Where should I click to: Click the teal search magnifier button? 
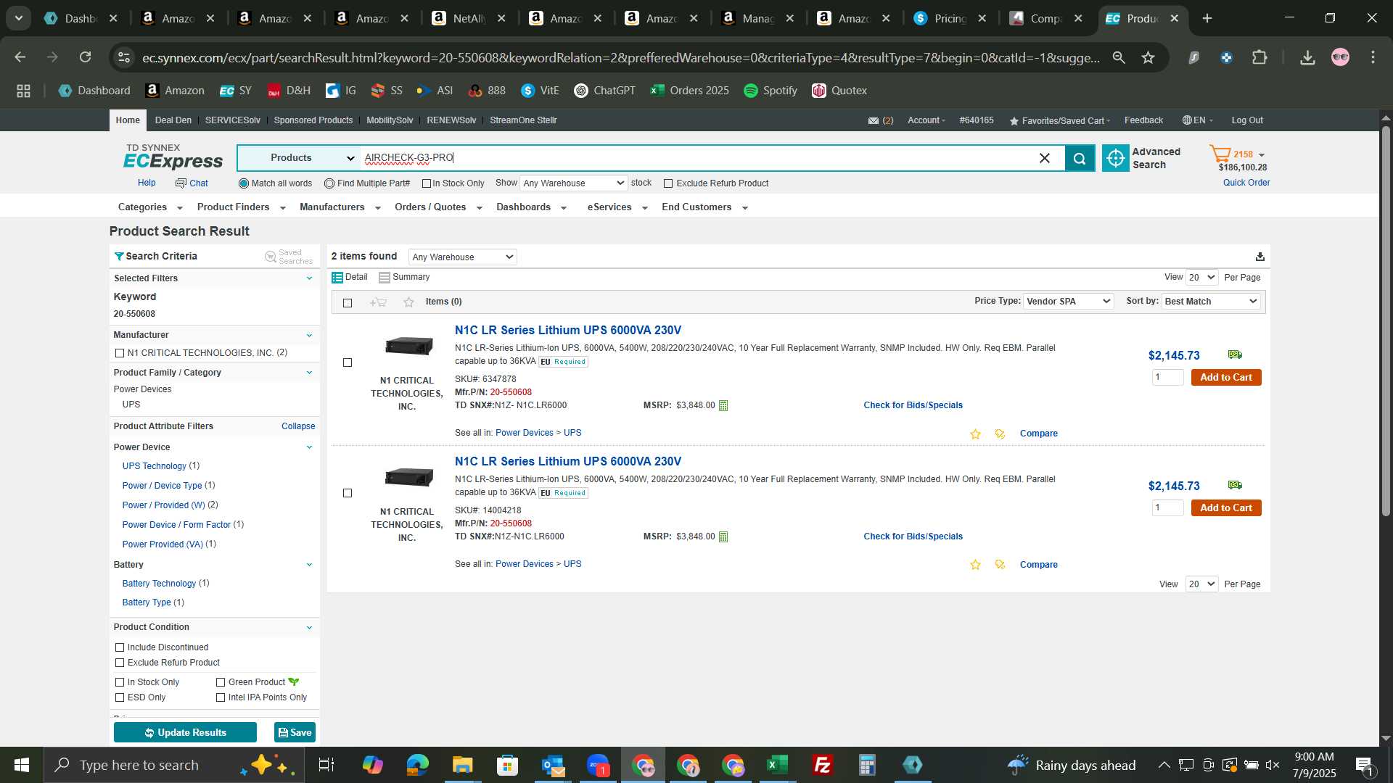1079,158
